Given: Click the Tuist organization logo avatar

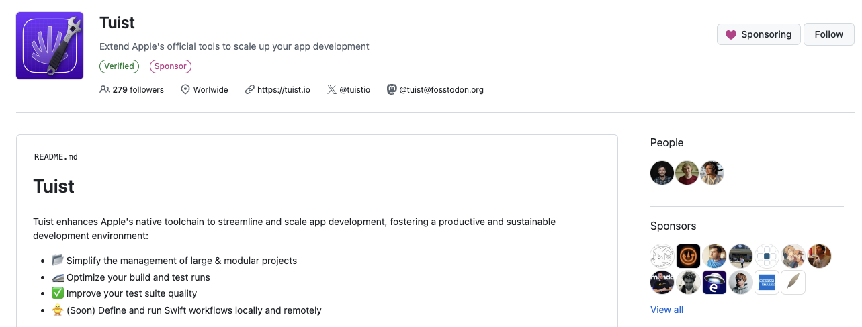Looking at the screenshot, I should coord(50,46).
